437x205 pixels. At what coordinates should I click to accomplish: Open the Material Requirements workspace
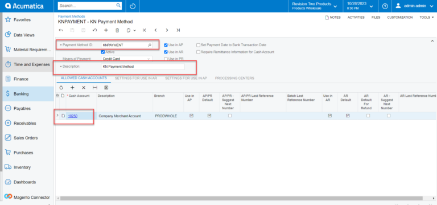tap(28, 50)
